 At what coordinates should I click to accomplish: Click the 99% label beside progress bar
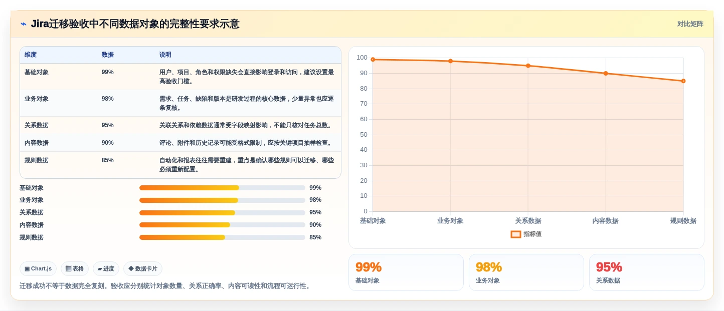[315, 188]
